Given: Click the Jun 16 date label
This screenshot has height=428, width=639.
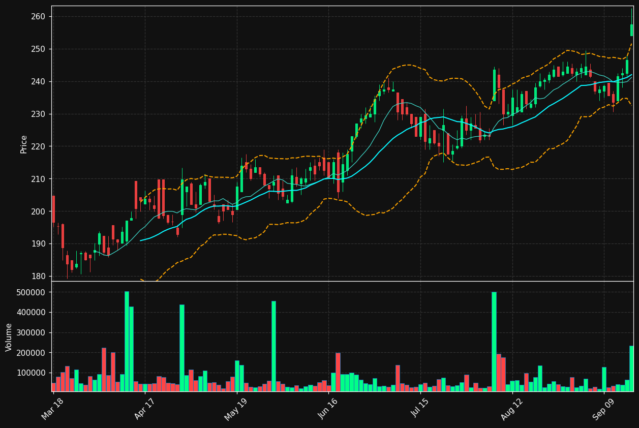Looking at the screenshot, I should coord(328,408).
